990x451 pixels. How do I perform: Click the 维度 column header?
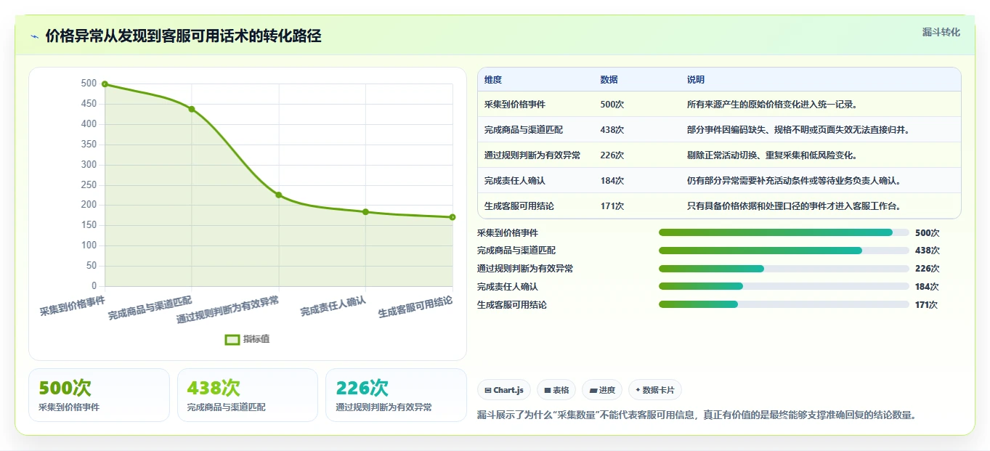coord(493,80)
